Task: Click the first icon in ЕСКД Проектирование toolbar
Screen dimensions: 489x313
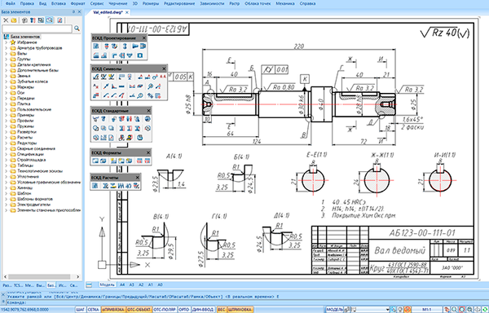Action: click(x=96, y=46)
